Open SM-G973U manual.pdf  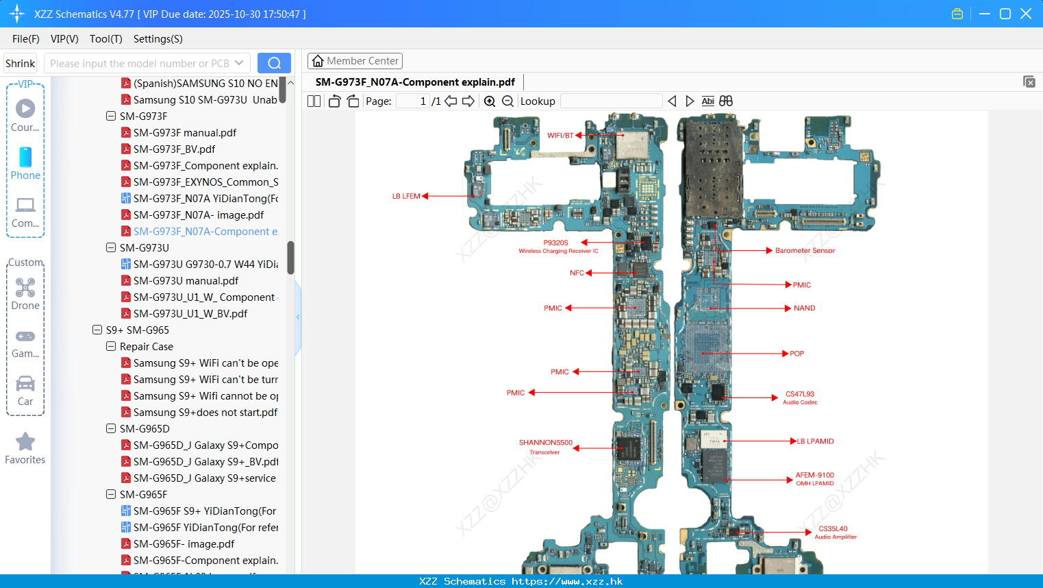(x=186, y=280)
